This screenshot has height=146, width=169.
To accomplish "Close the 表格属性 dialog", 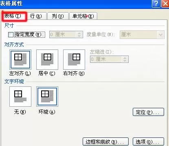I will [165, 4].
